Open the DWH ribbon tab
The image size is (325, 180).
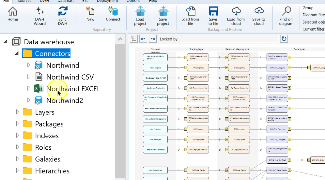[x=44, y=1]
